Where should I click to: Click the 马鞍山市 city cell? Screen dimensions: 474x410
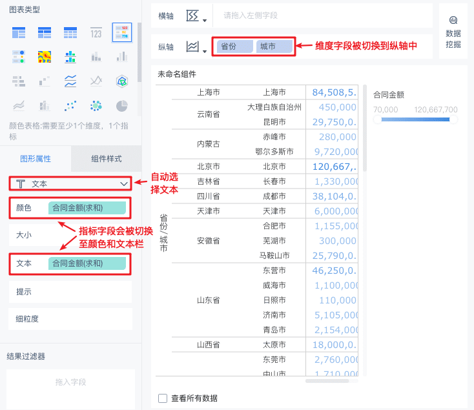coord(274,256)
